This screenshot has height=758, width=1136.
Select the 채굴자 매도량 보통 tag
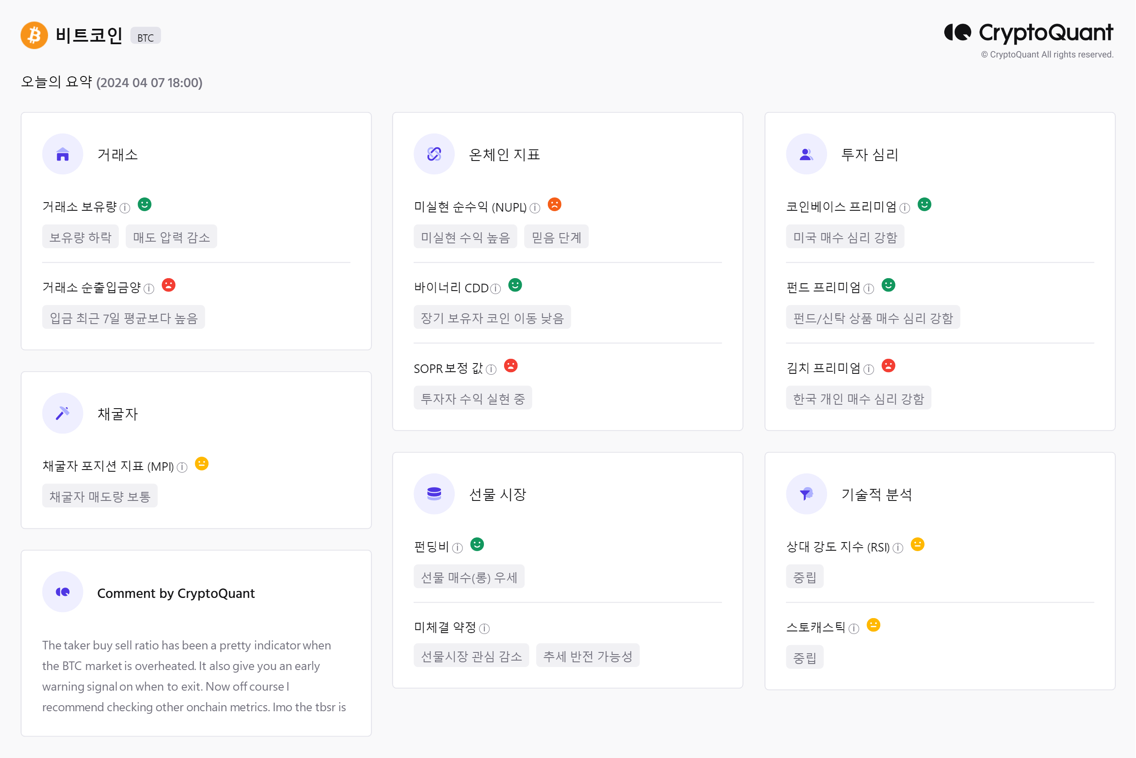click(100, 496)
